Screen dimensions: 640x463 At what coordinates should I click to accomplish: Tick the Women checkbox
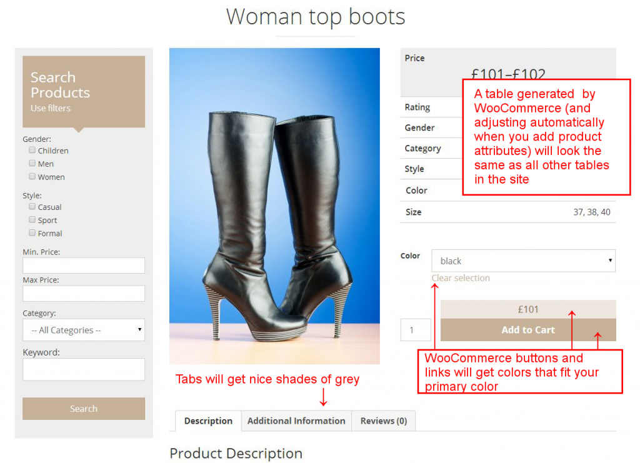(32, 176)
